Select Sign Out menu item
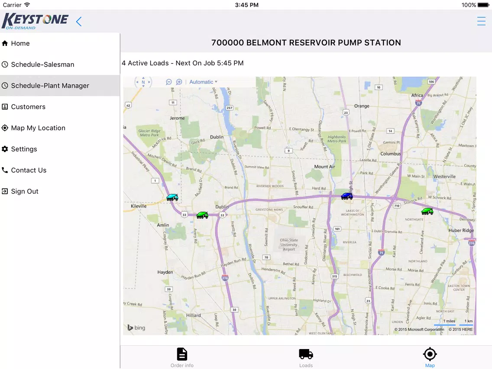Viewport: 492px width, 369px height. 60,191
